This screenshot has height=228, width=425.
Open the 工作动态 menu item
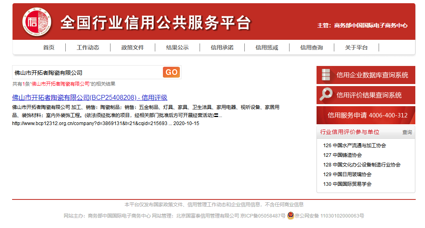[88, 47]
